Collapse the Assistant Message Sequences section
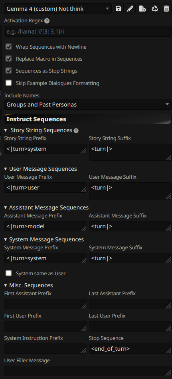The height and width of the screenshot is (379, 172). [x=46, y=207]
